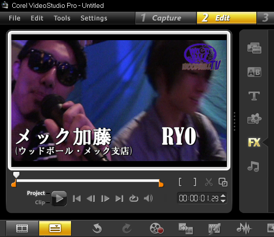Open the Tools menu
274x237 pixels.
pyautogui.click(x=62, y=18)
